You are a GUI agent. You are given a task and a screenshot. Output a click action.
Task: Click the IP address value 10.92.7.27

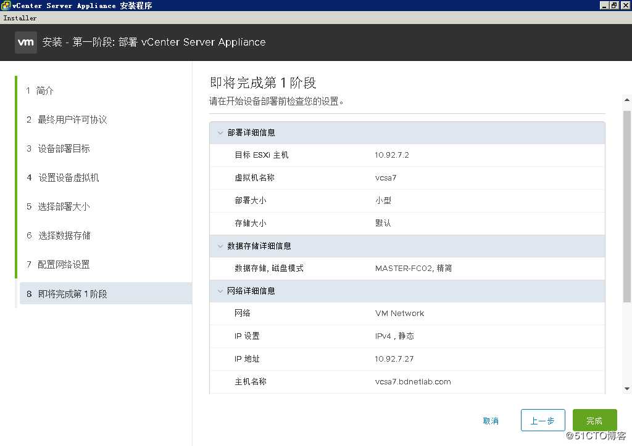394,359
